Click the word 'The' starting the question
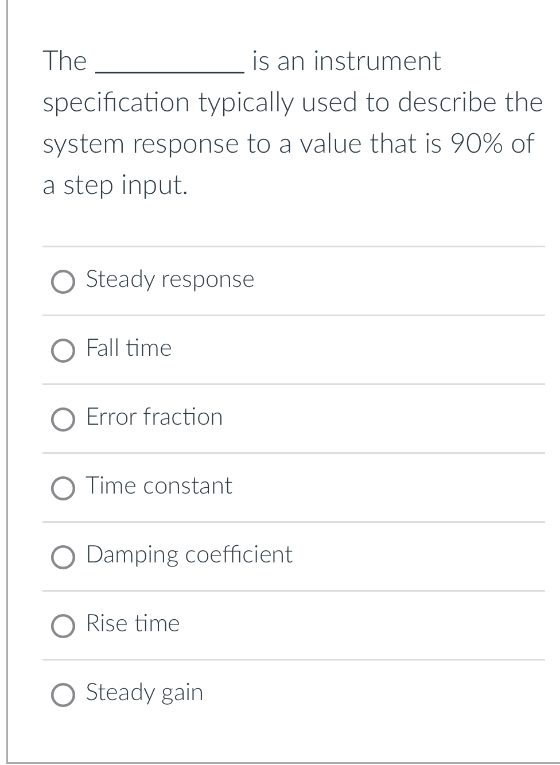This screenshot has height=765, width=560. pyautogui.click(x=65, y=61)
